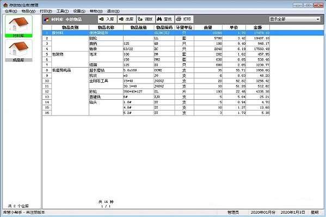Image resolution: width=326 pixels, height=217 pixels.
Task: Open the 显示全部 filter dropdown
Action: [295, 19]
